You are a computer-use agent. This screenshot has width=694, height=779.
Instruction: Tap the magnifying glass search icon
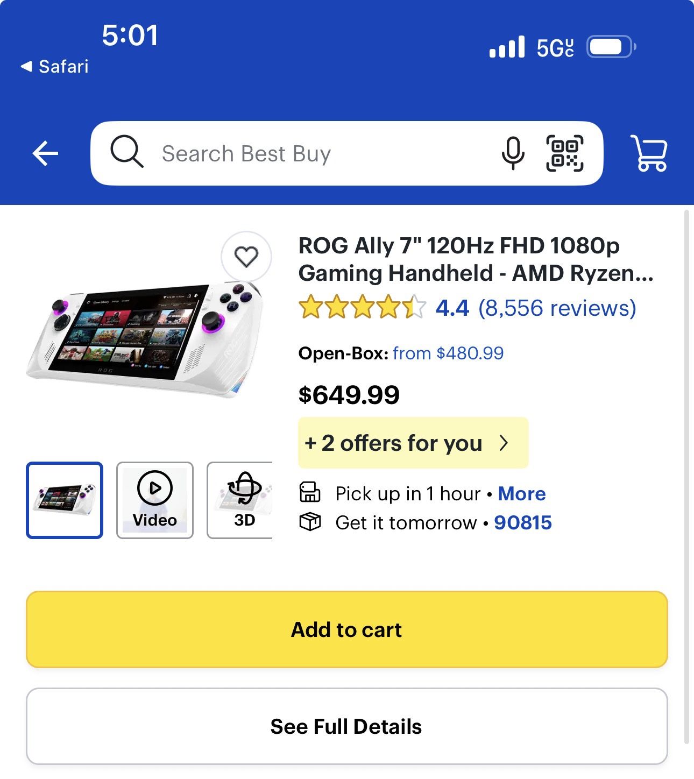tap(127, 152)
